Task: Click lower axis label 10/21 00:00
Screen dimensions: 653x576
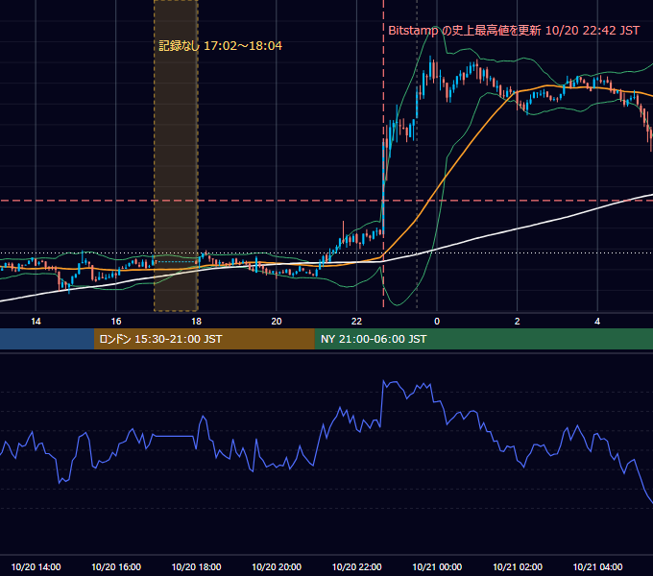Action: [x=437, y=566]
